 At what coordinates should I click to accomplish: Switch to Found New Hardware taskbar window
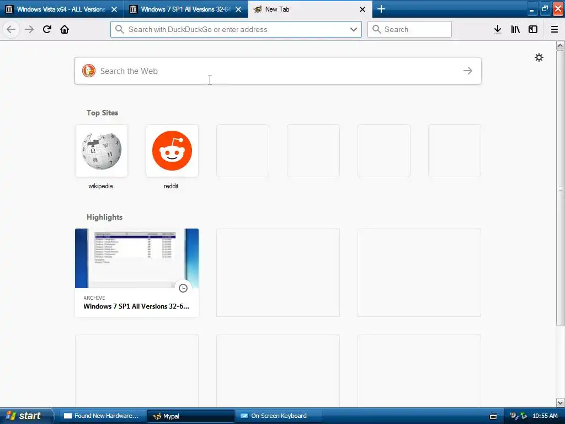[103, 416]
